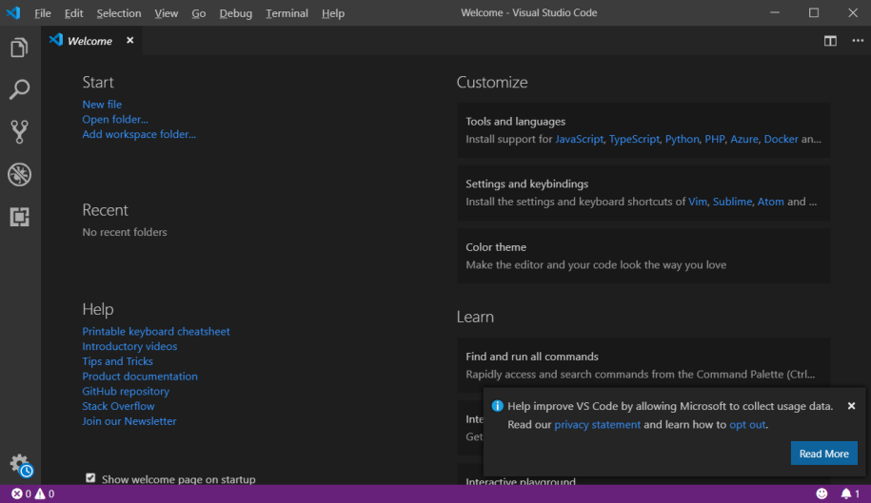Click the feedback smiley in status bar
The width and height of the screenshot is (871, 503).
pos(822,493)
